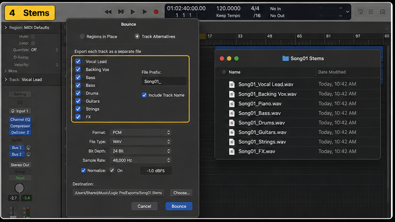Viewport: 395px width, 222px height.
Task: Click the Destination path field
Action: tap(118, 193)
